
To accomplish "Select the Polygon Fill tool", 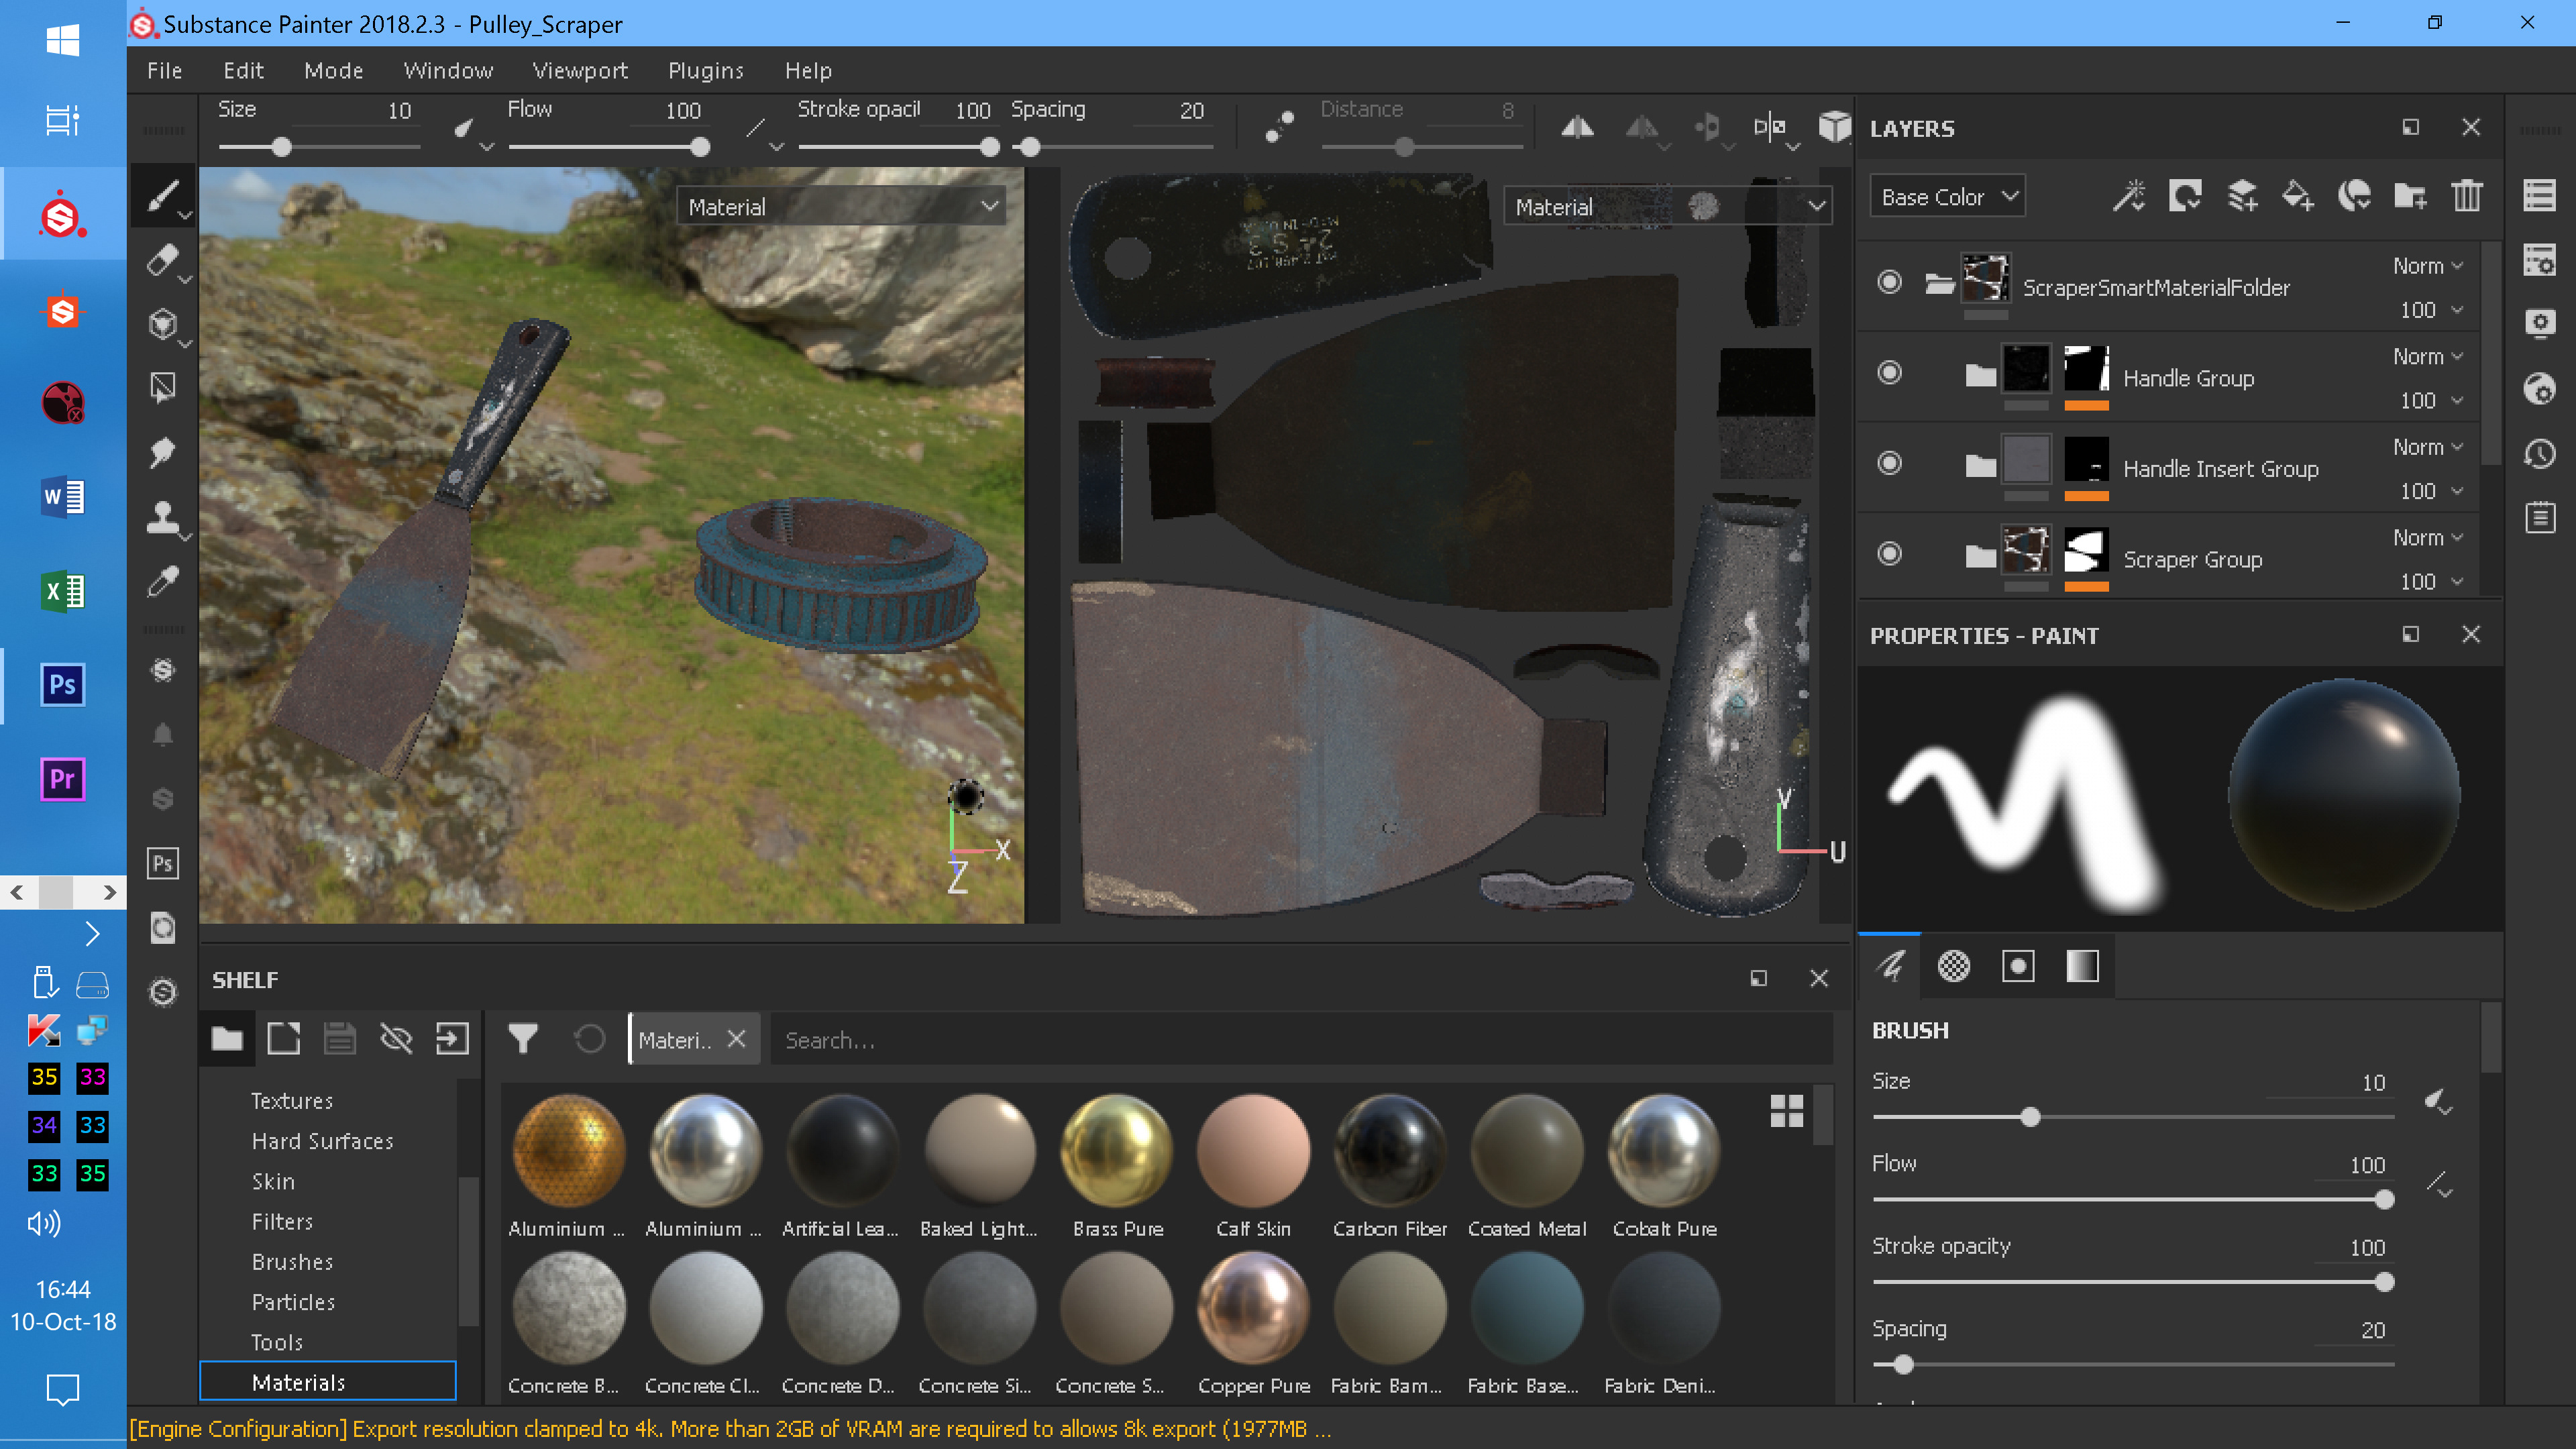I will pos(163,388).
